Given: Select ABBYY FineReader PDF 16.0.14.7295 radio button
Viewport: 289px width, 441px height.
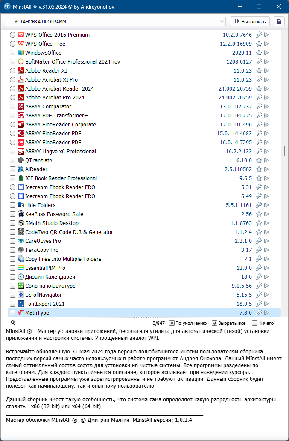Looking at the screenshot, I should coord(12,142).
